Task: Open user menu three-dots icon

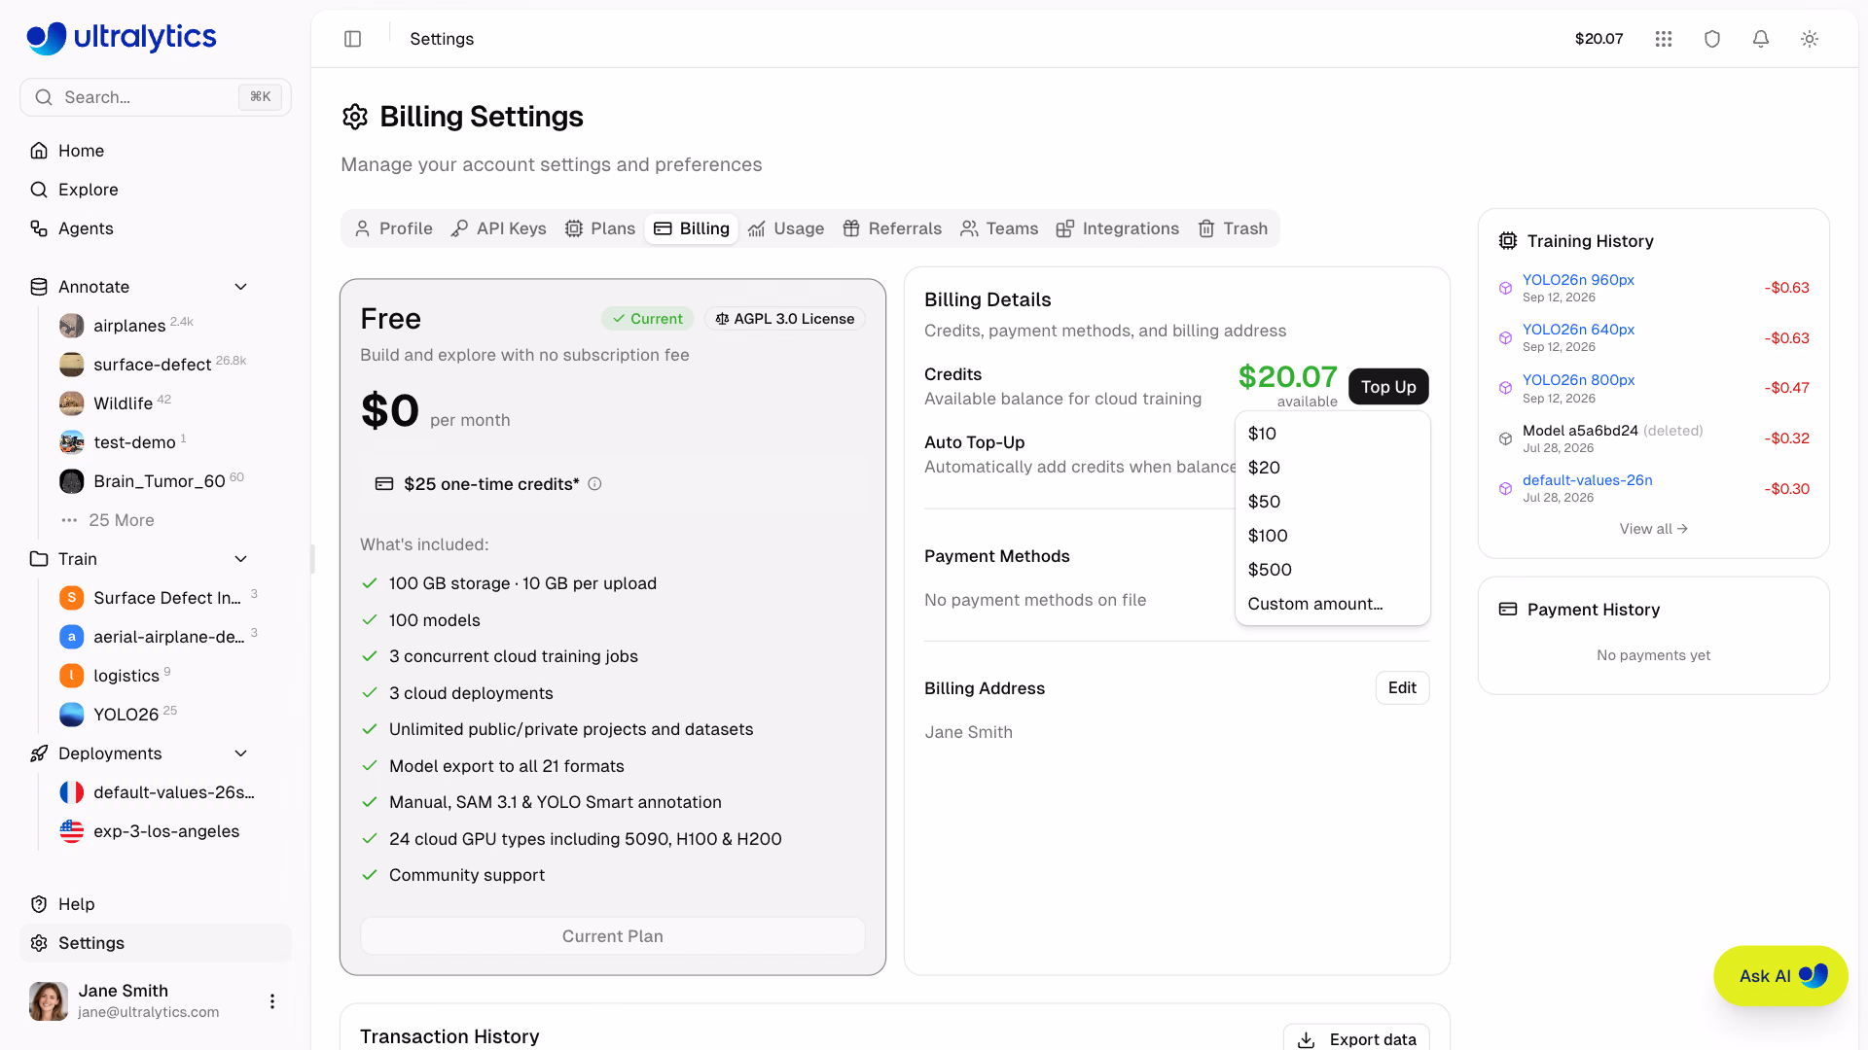Action: 272,1001
